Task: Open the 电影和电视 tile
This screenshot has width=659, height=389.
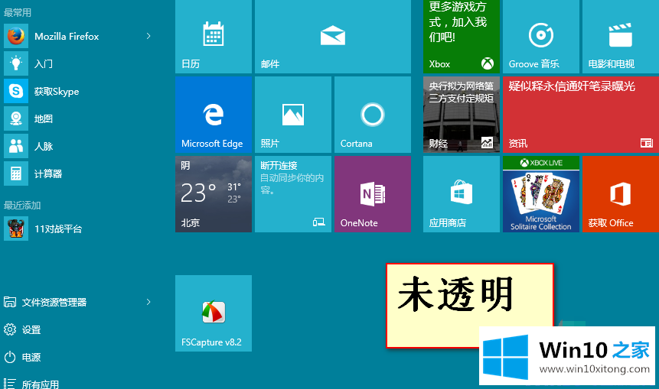Action: [x=620, y=37]
